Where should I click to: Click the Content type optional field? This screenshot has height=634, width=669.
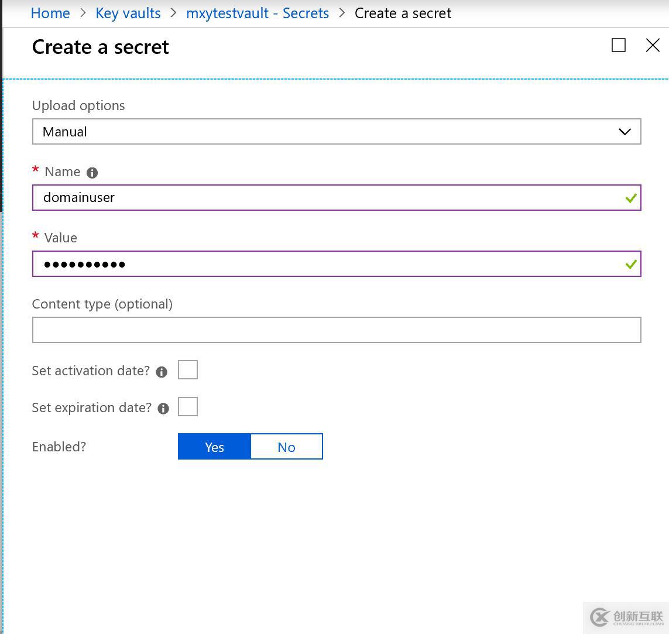(337, 330)
